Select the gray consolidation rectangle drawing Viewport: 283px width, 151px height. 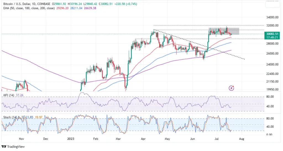click(224, 31)
